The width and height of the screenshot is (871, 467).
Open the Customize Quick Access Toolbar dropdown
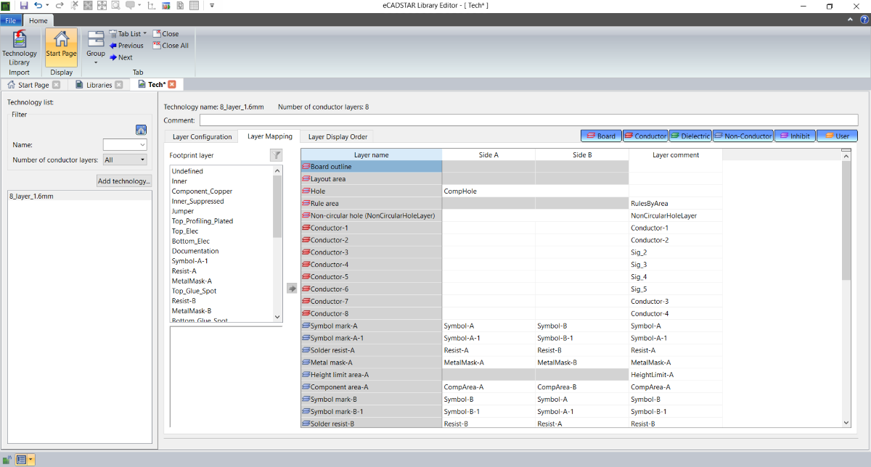212,6
